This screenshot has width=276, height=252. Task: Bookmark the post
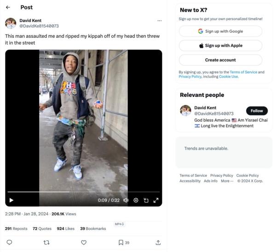click(121, 242)
